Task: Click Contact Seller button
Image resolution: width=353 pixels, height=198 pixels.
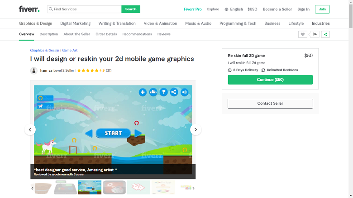Action: click(x=270, y=104)
